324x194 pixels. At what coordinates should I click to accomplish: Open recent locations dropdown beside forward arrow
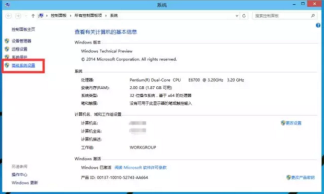(26, 16)
